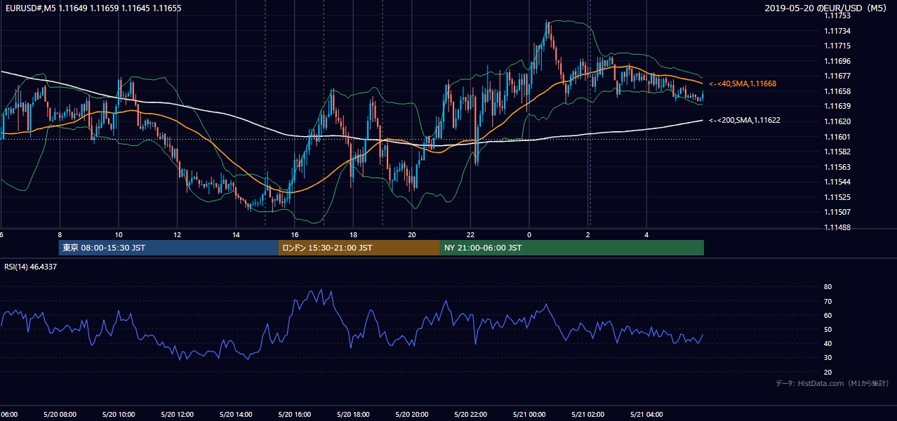Viewport: 897px width, 421px height.
Task: Click the 5/21 00:00 bottom time label
Action: point(529,414)
